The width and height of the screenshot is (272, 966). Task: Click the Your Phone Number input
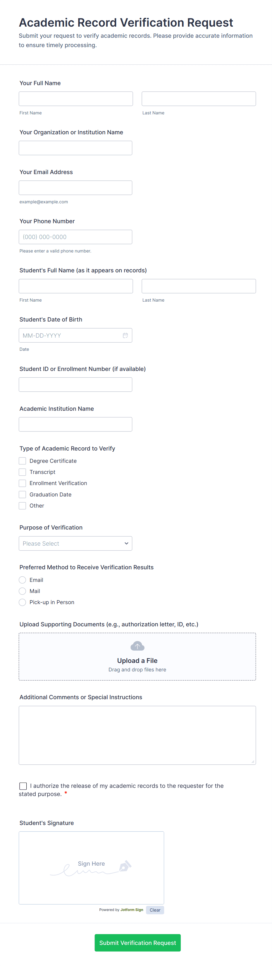(x=75, y=237)
